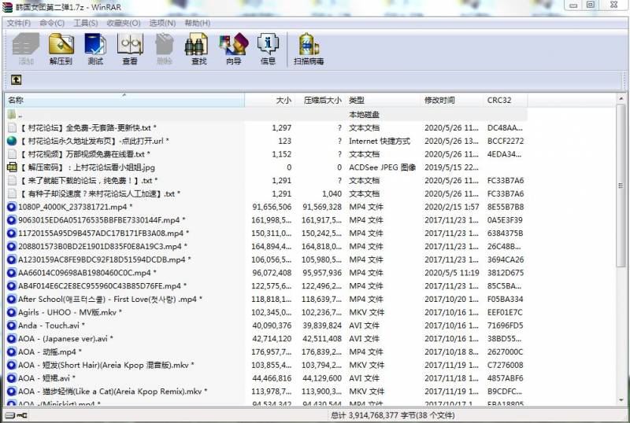The image size is (630, 423).
Task: Sort by the 压缩后大小 column header
Action: [319, 100]
